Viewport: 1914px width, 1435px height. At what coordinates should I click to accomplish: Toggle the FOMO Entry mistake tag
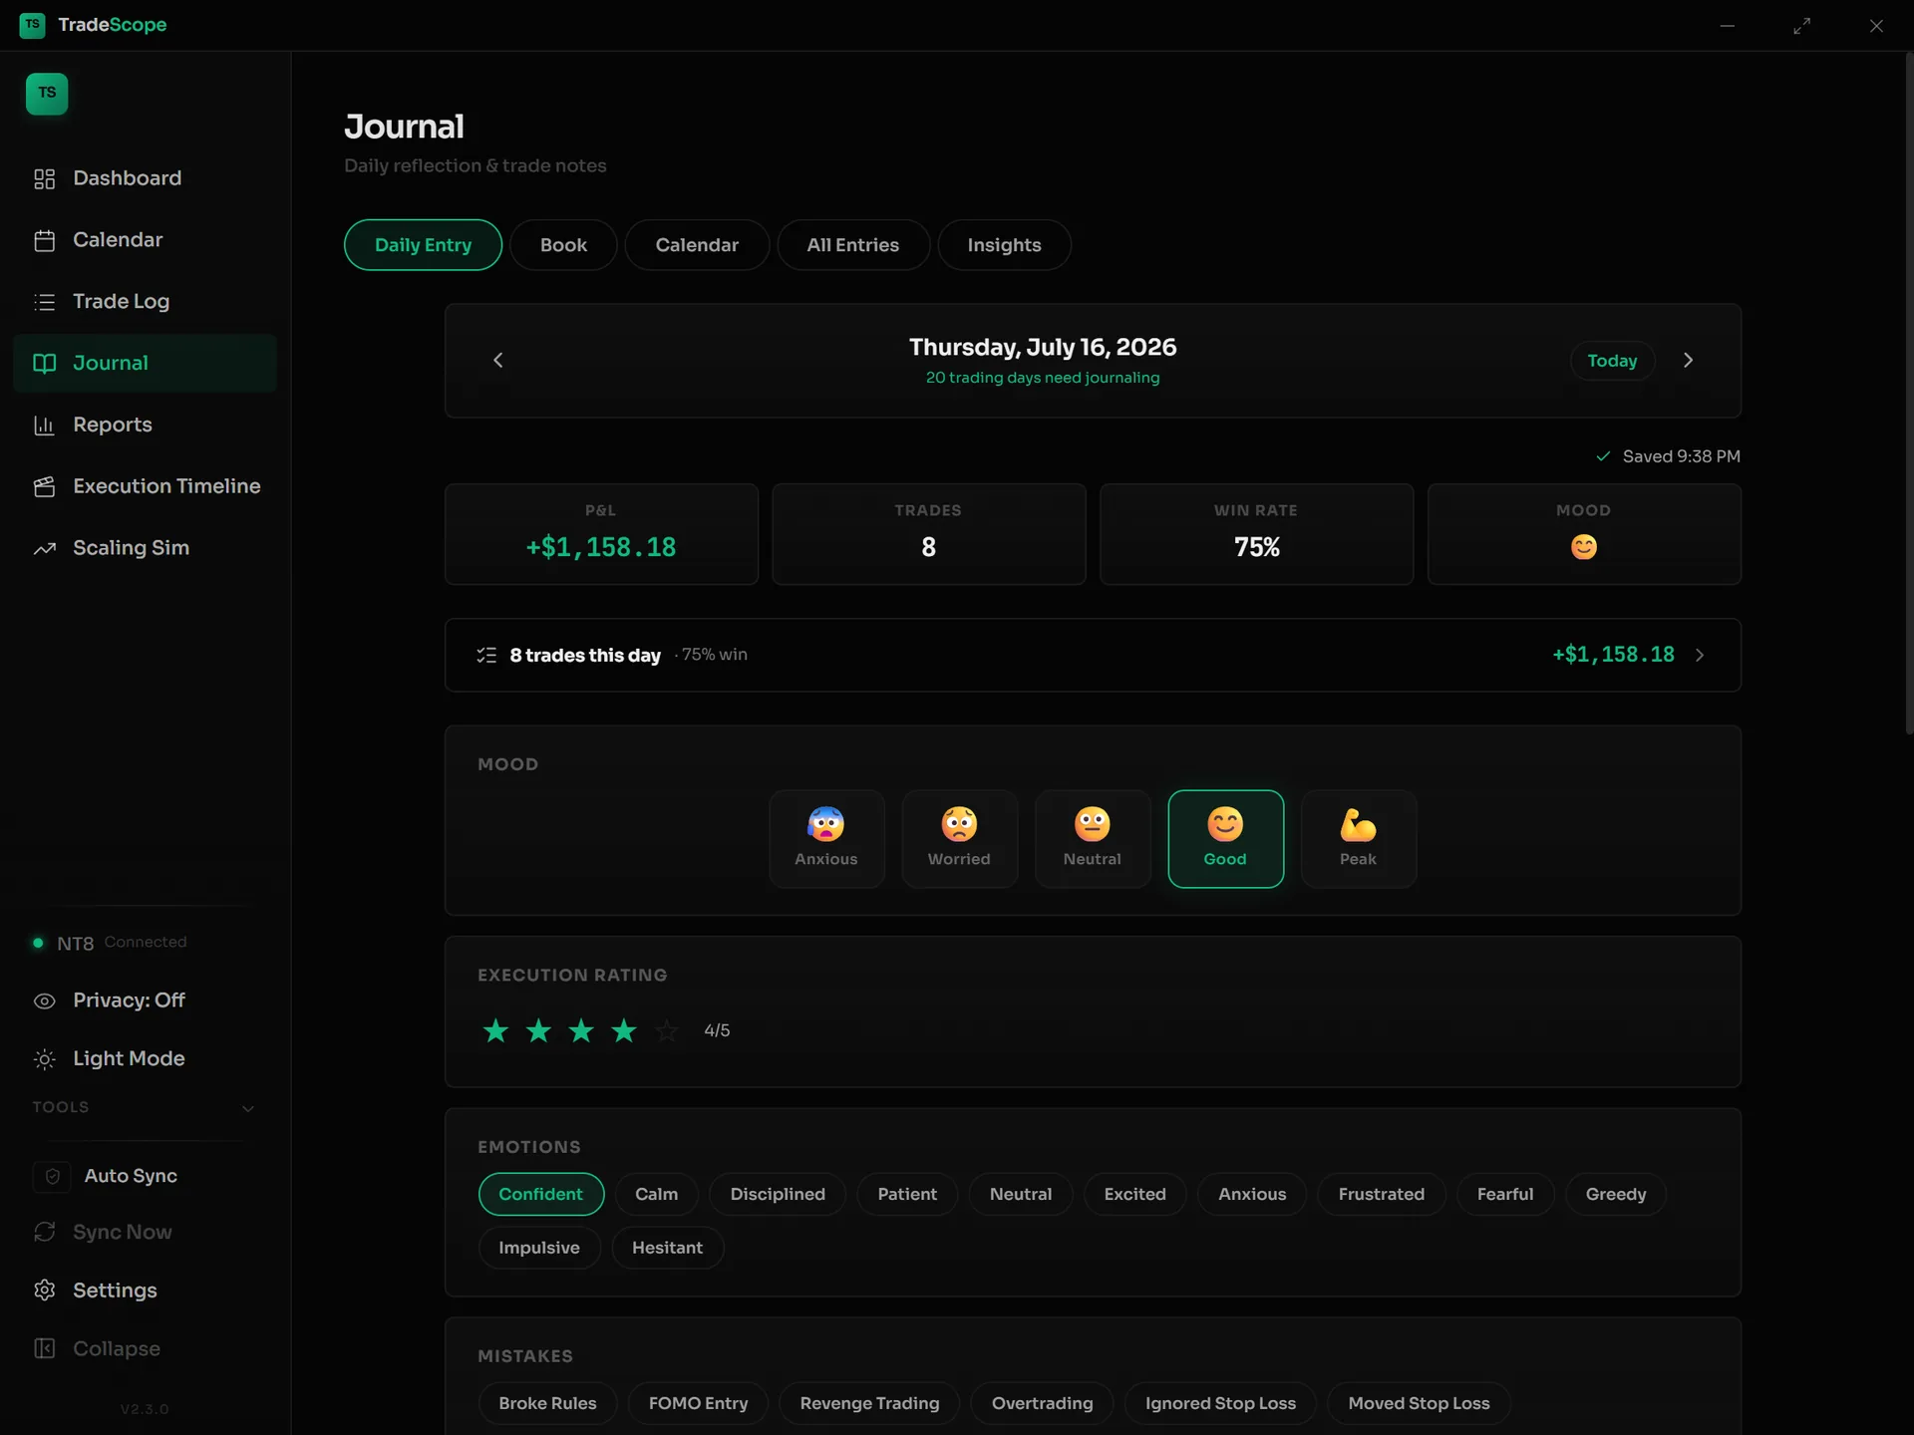[698, 1403]
